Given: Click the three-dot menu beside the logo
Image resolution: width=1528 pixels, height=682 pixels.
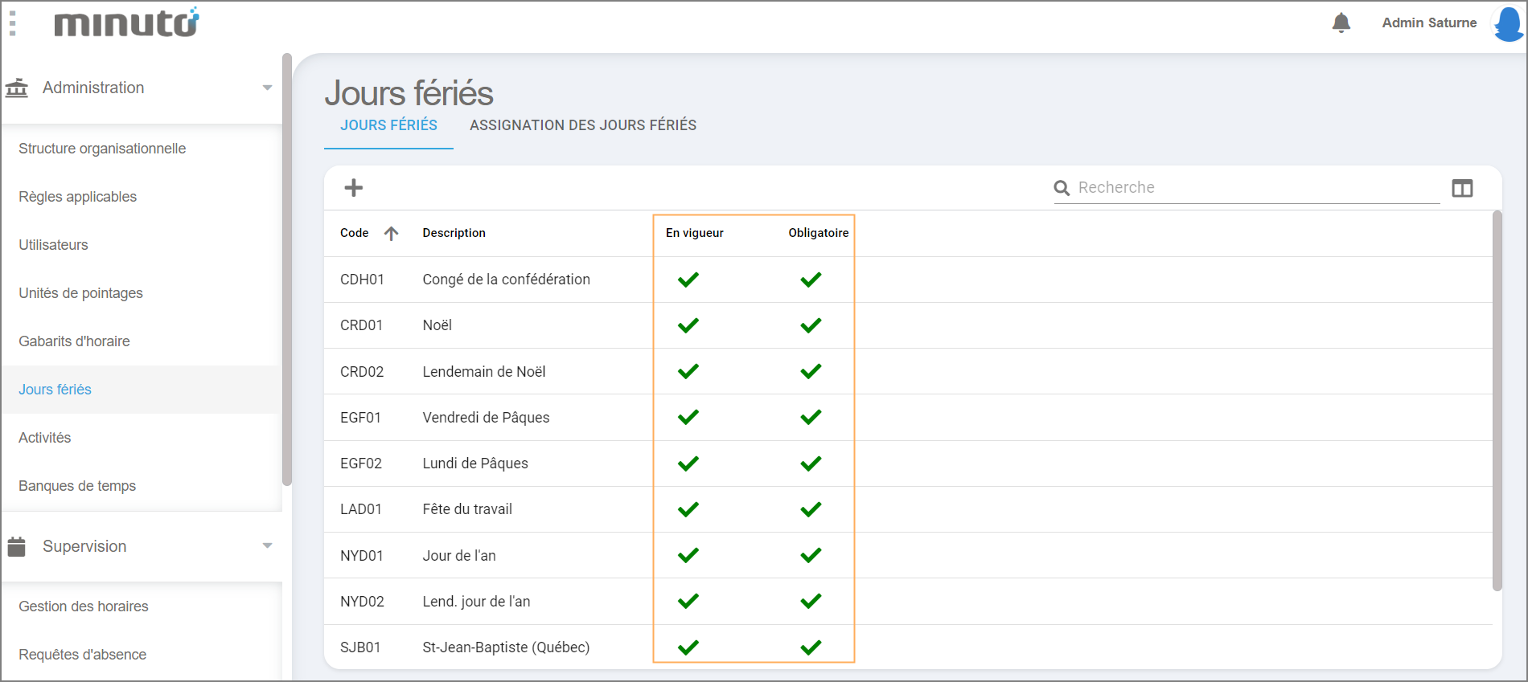Looking at the screenshot, I should (13, 23).
